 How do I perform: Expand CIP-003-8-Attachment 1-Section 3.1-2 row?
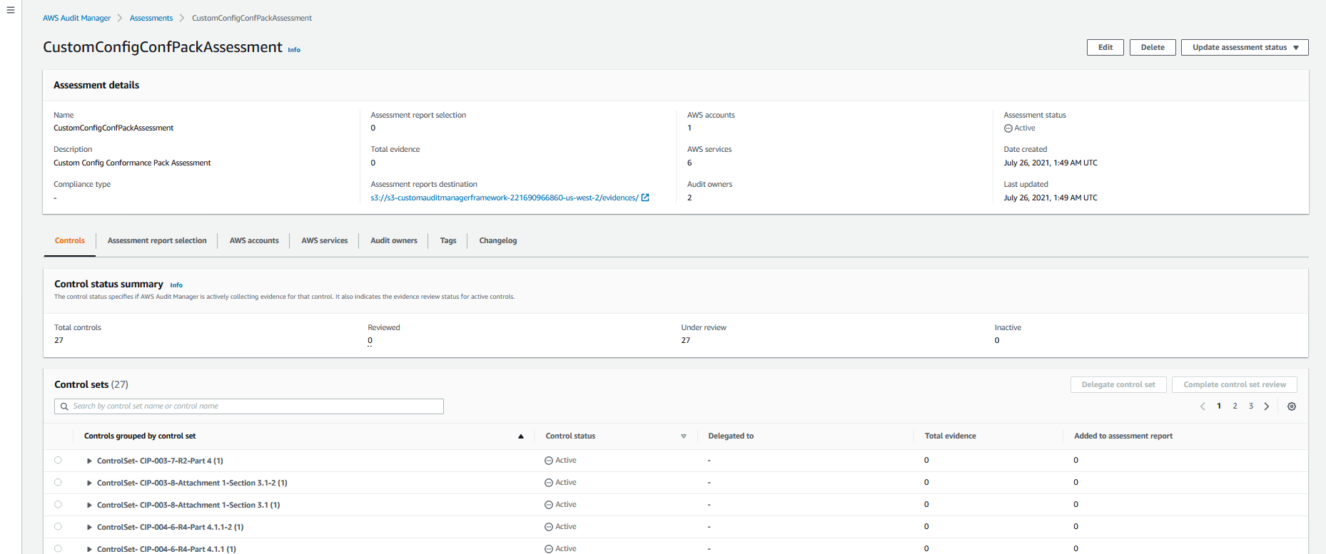coord(89,483)
